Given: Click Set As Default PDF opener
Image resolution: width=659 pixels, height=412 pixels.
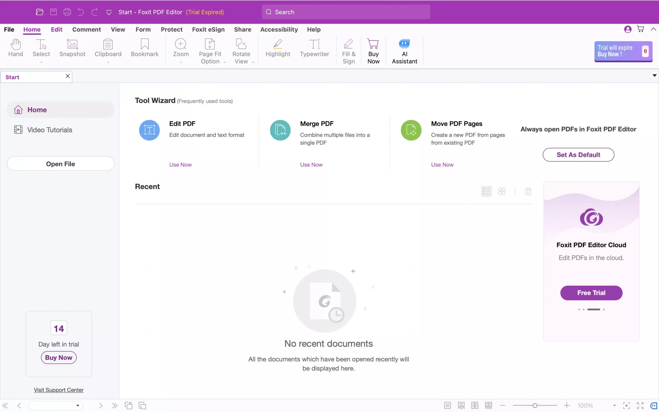Looking at the screenshot, I should tap(578, 155).
